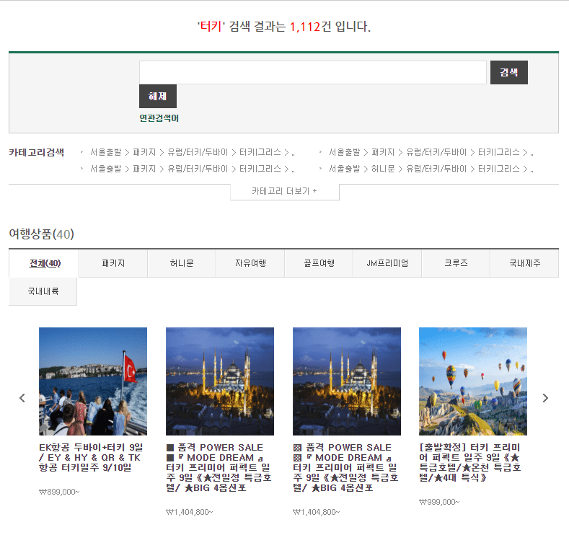Click the search keyword input field
This screenshot has height=535, width=569.
point(313,73)
